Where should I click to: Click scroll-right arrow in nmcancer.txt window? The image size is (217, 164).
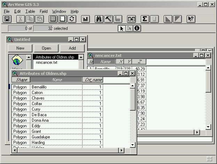[197, 132]
